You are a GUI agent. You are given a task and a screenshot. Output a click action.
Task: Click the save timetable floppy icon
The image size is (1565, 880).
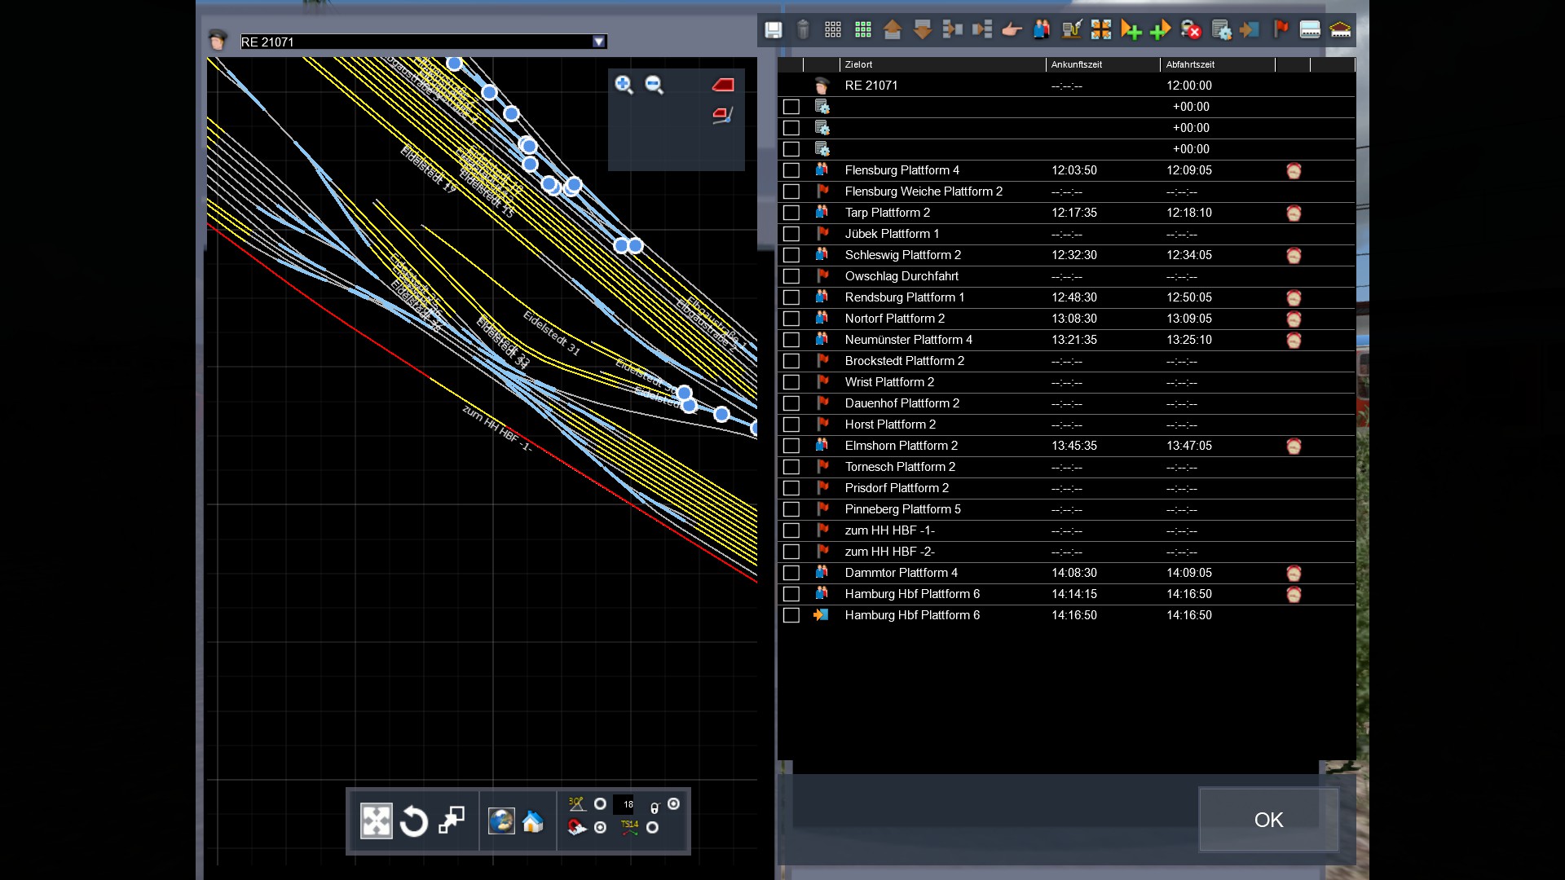(773, 30)
